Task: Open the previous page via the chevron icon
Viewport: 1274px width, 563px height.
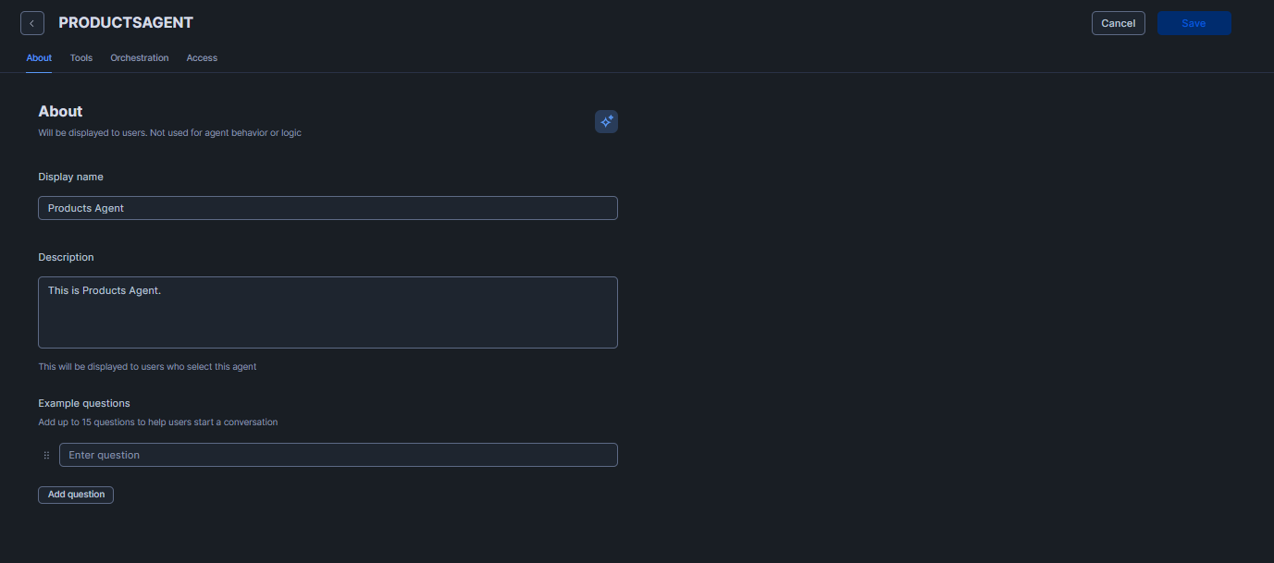Action: [31, 22]
